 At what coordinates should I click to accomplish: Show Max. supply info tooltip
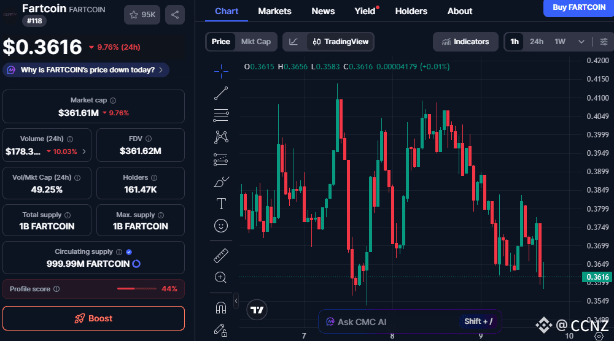pyautogui.click(x=161, y=215)
